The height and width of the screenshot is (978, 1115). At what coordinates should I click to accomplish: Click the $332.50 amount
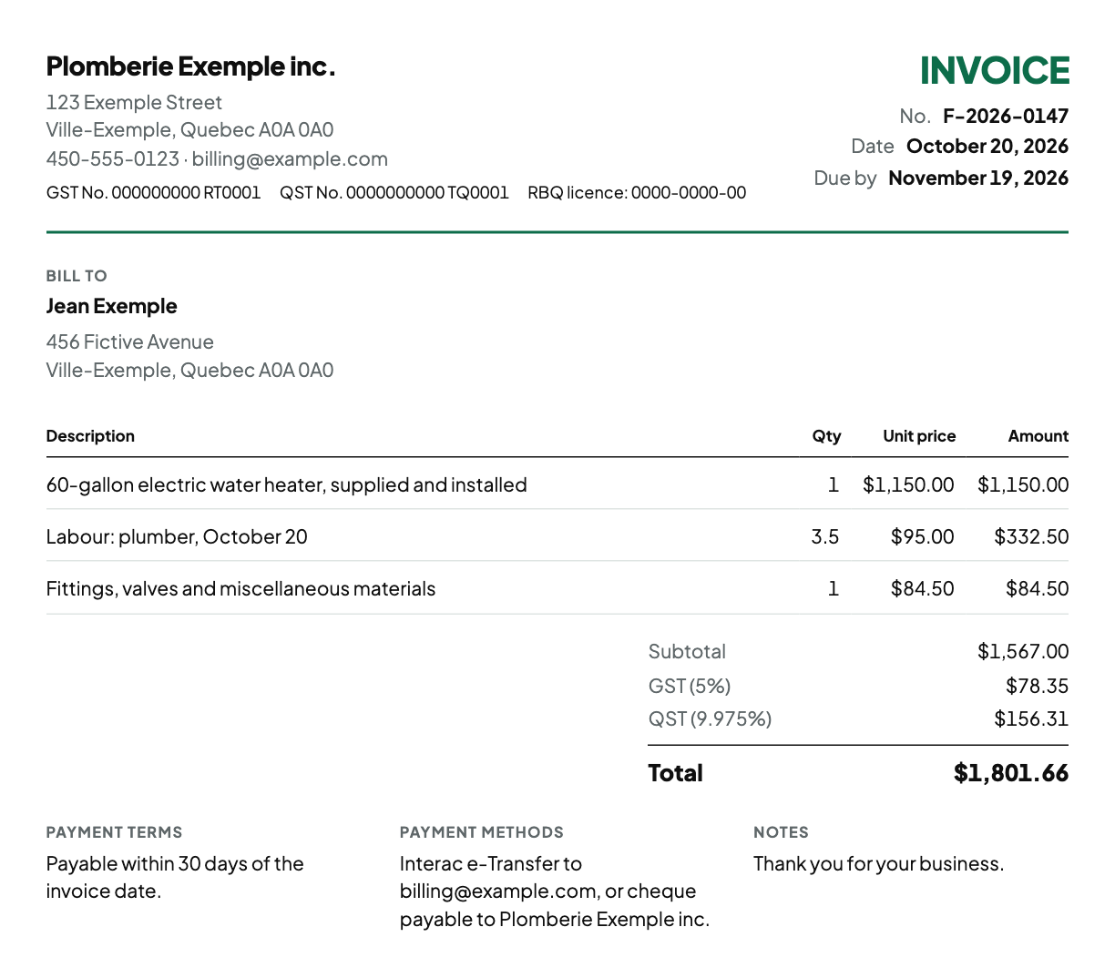click(1031, 537)
